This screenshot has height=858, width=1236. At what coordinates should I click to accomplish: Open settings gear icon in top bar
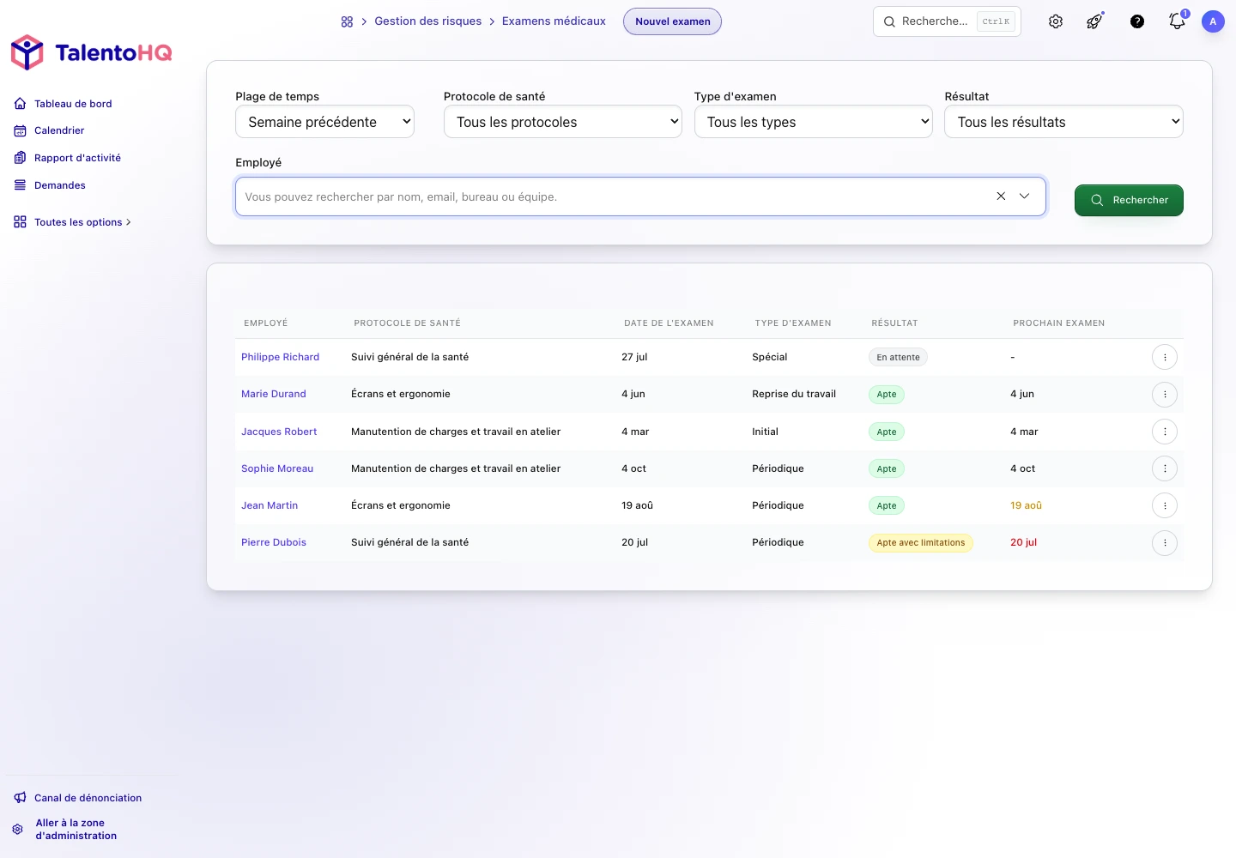click(1056, 21)
